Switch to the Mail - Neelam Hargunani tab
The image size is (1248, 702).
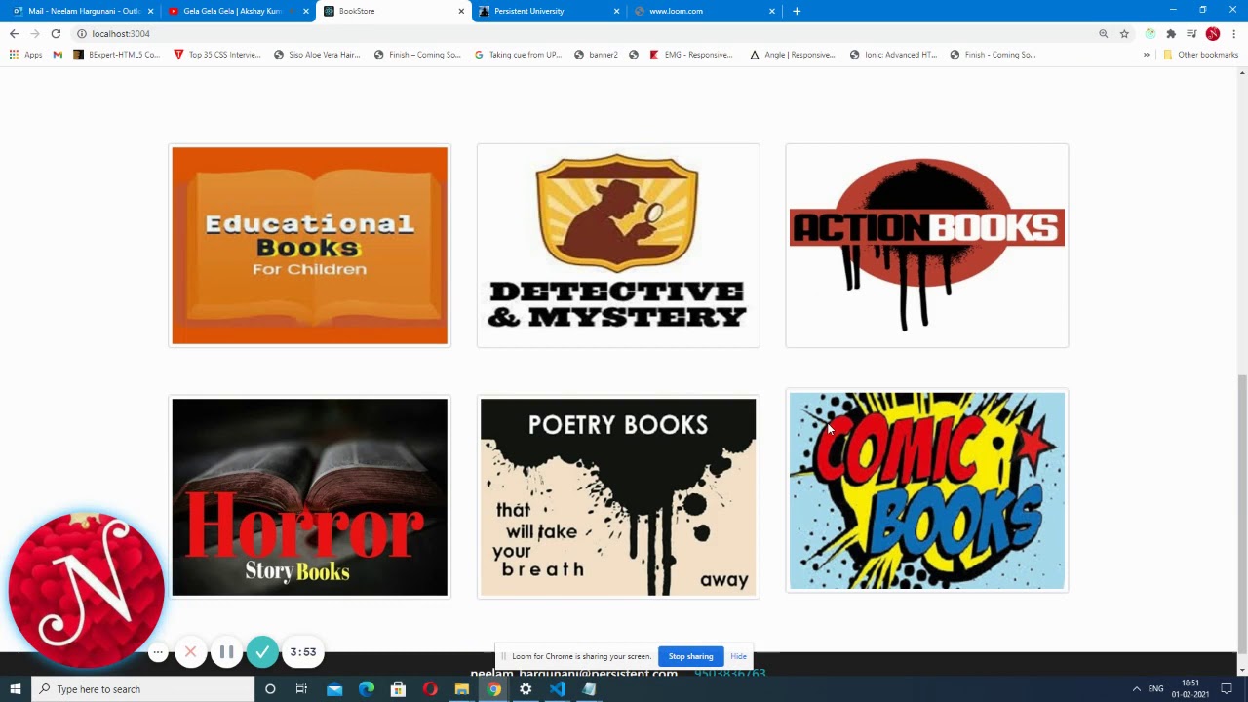(x=83, y=11)
